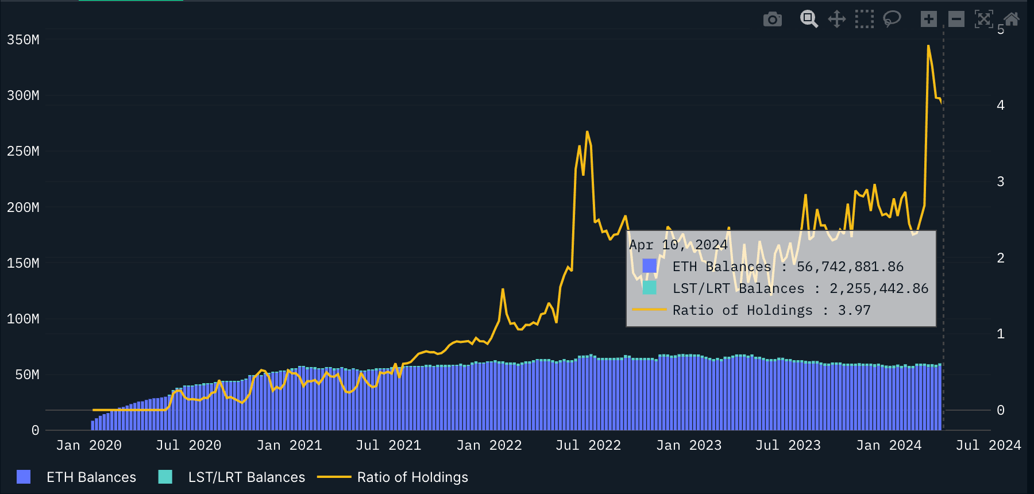
Task: Zoom out using the minus icon
Action: (x=956, y=20)
